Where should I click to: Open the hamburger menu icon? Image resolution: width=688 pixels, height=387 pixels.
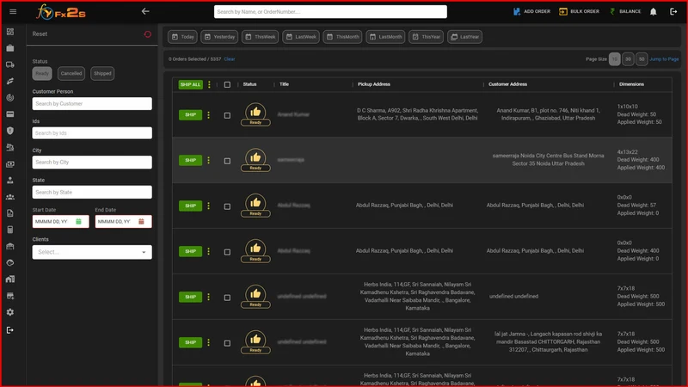click(x=13, y=11)
